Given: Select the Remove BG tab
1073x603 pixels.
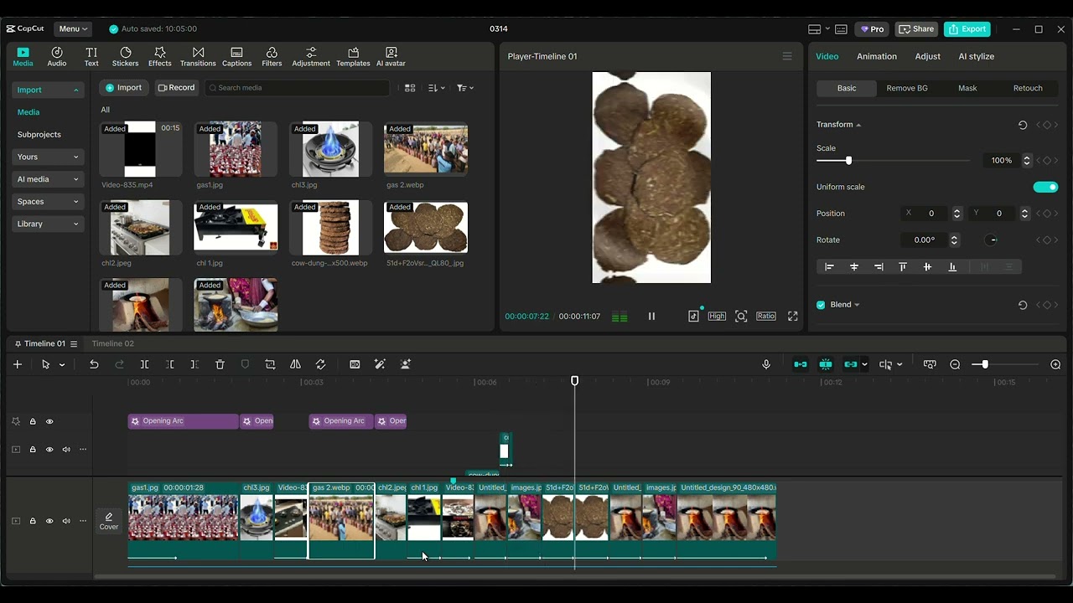Looking at the screenshot, I should (907, 88).
